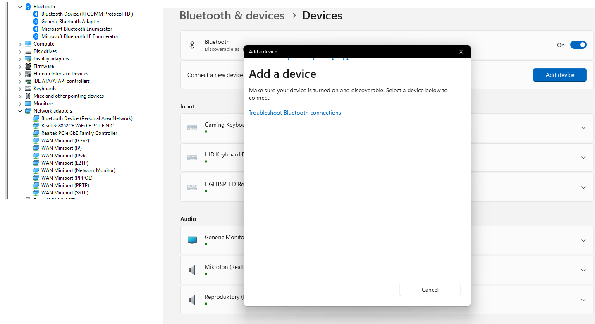Viewport: 595px width, 324px height.
Task: Select WAN Miniport (PPPOE) entry
Action: click(x=67, y=178)
